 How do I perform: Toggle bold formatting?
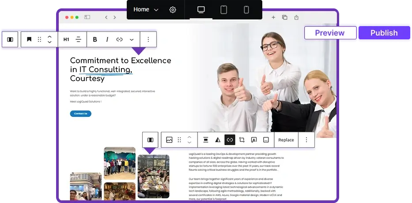(95, 39)
